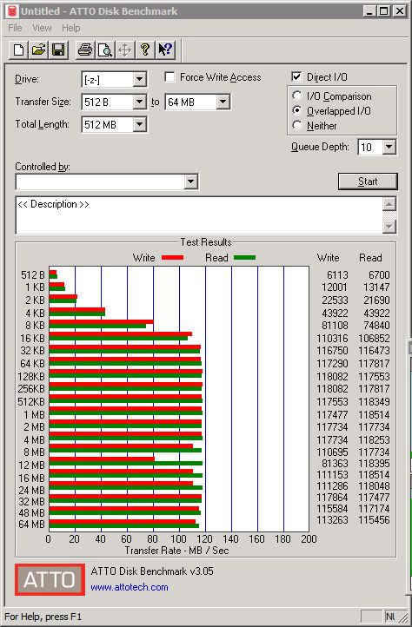Select the I/O Comparison radio button
The image size is (412, 627).
click(297, 96)
